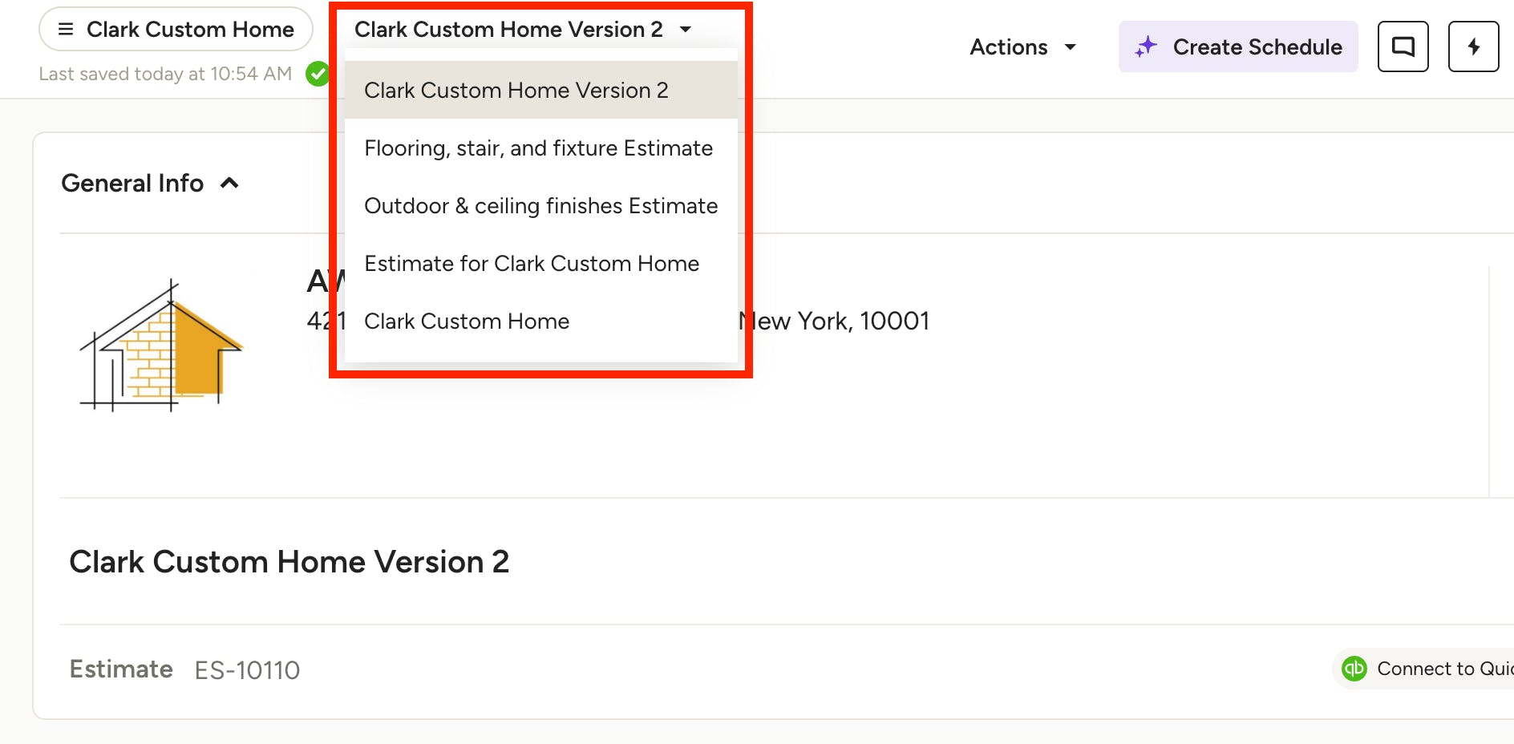Click the Create Schedule button

tap(1238, 47)
